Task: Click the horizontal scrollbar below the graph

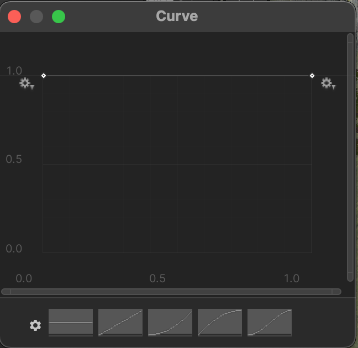Action: pos(171,291)
